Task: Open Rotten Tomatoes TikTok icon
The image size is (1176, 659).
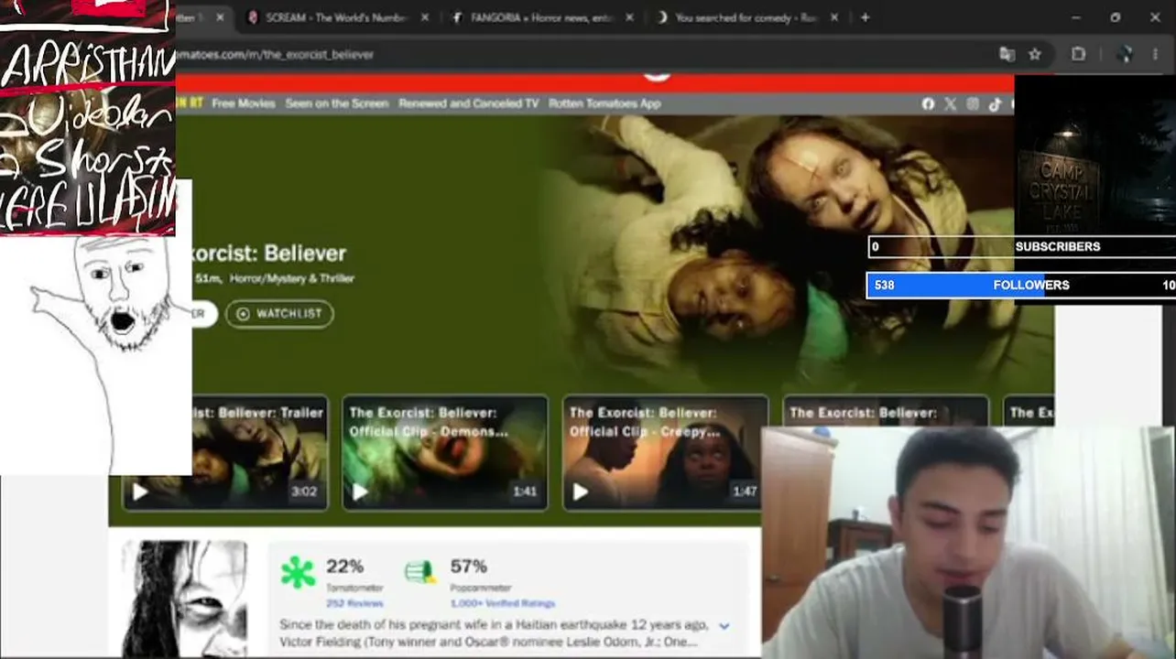Action: point(995,104)
